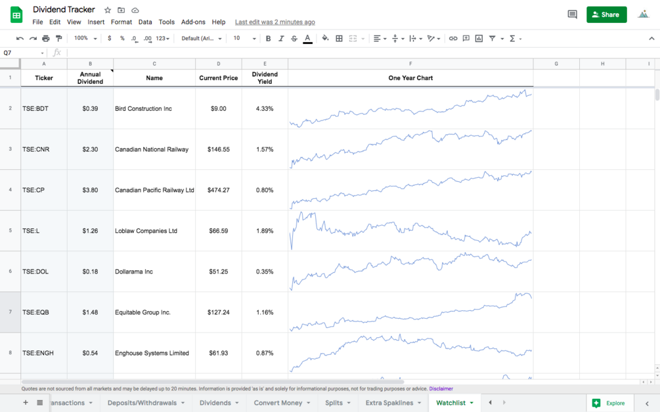Open the Disclaimer link
Viewport: 660px width, 412px height.
click(x=441, y=389)
